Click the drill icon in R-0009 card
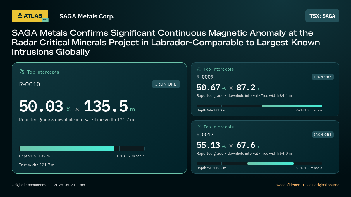The height and width of the screenshot is (197, 351). pyautogui.click(x=199, y=69)
